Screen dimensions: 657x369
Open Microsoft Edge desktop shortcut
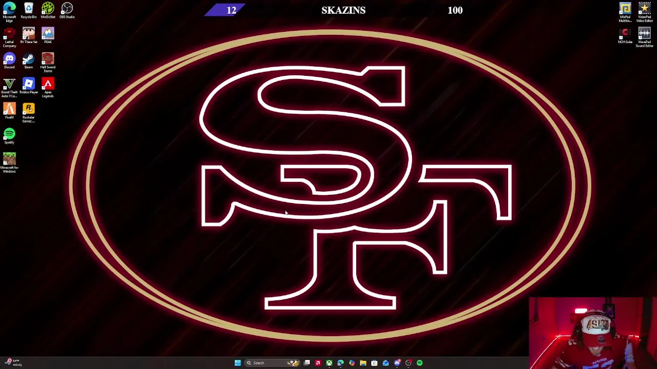(x=9, y=12)
